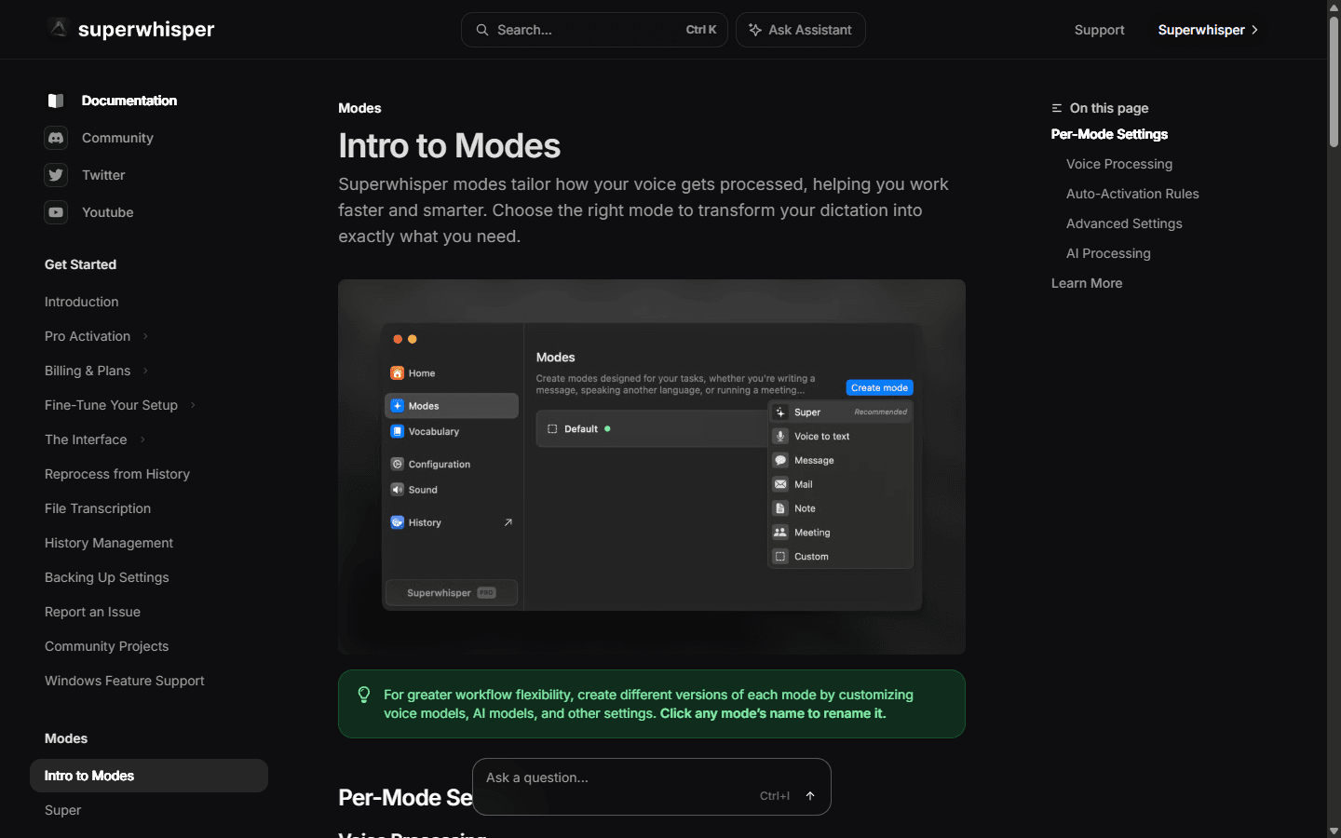This screenshot has height=838, width=1341.
Task: Click the Modes sidebar heading
Action: pyautogui.click(x=66, y=738)
